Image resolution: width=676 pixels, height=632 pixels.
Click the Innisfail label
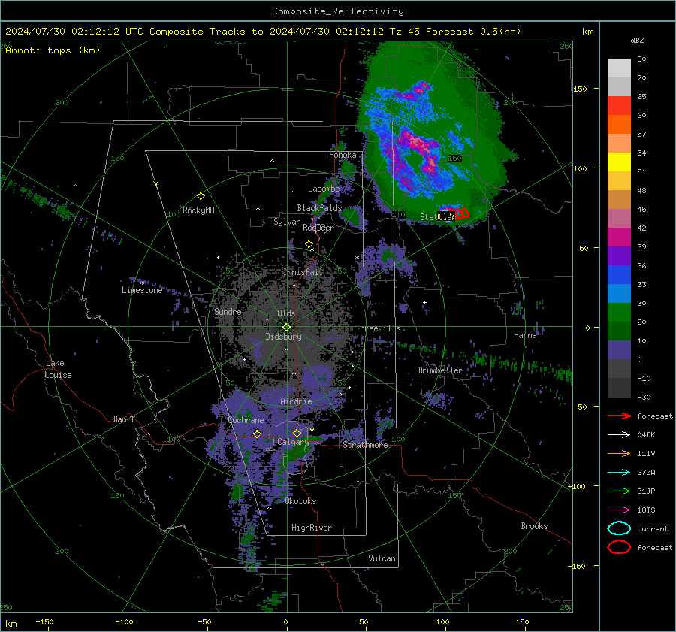pos(303,272)
